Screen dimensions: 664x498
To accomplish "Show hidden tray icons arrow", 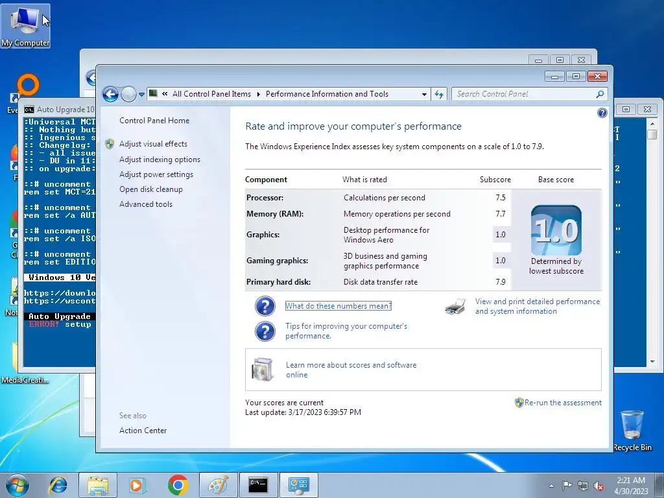I will (x=551, y=486).
